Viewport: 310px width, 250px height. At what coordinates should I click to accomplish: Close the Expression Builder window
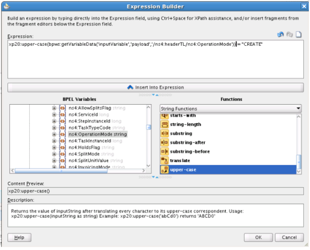(304, 7)
